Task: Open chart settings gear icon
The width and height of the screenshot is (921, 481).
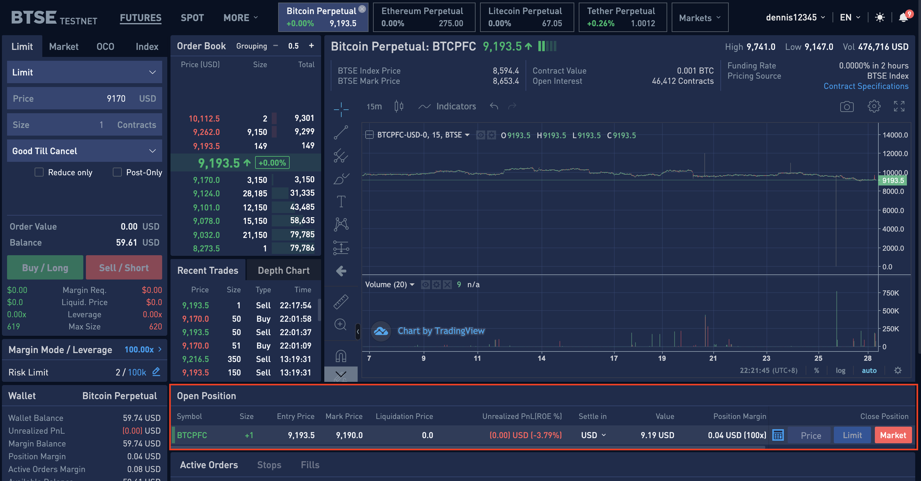Action: (x=874, y=106)
